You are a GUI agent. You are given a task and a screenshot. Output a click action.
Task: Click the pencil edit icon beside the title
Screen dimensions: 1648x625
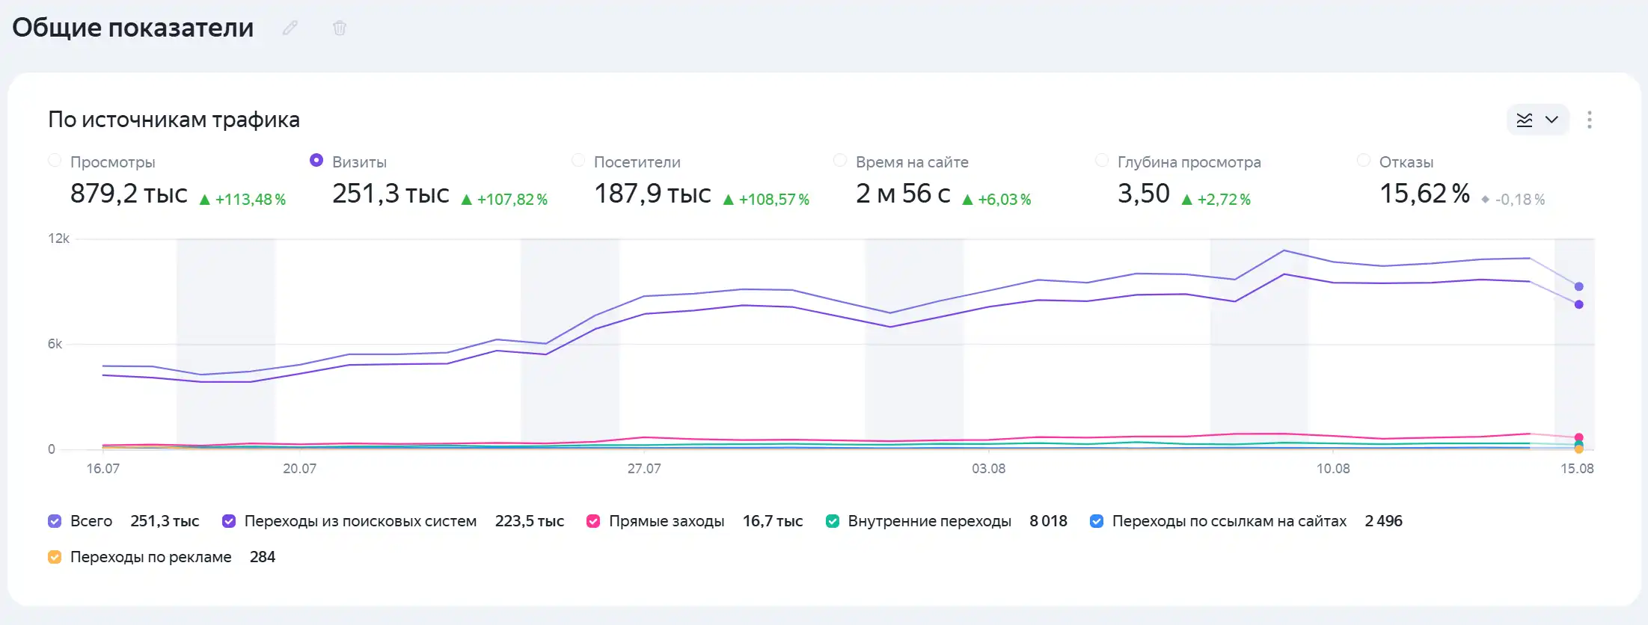click(290, 28)
